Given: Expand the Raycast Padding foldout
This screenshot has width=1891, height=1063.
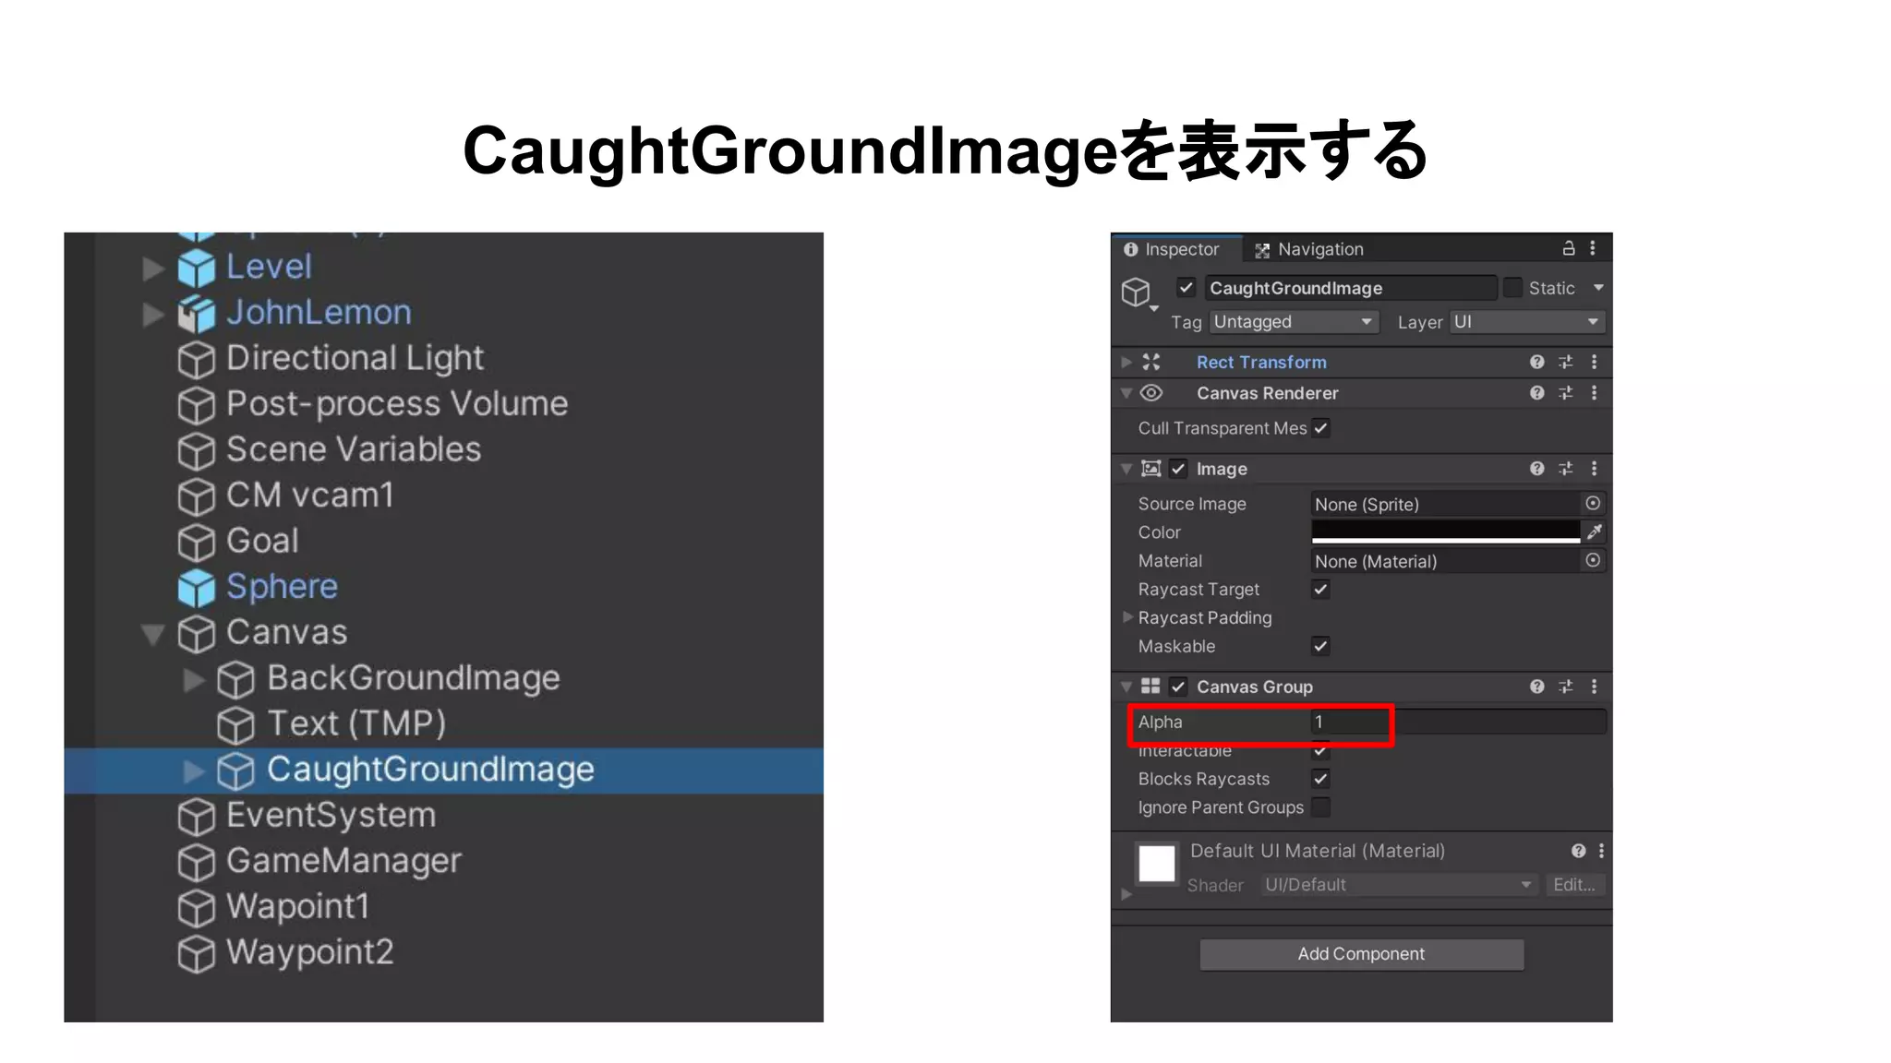Looking at the screenshot, I should tap(1127, 616).
